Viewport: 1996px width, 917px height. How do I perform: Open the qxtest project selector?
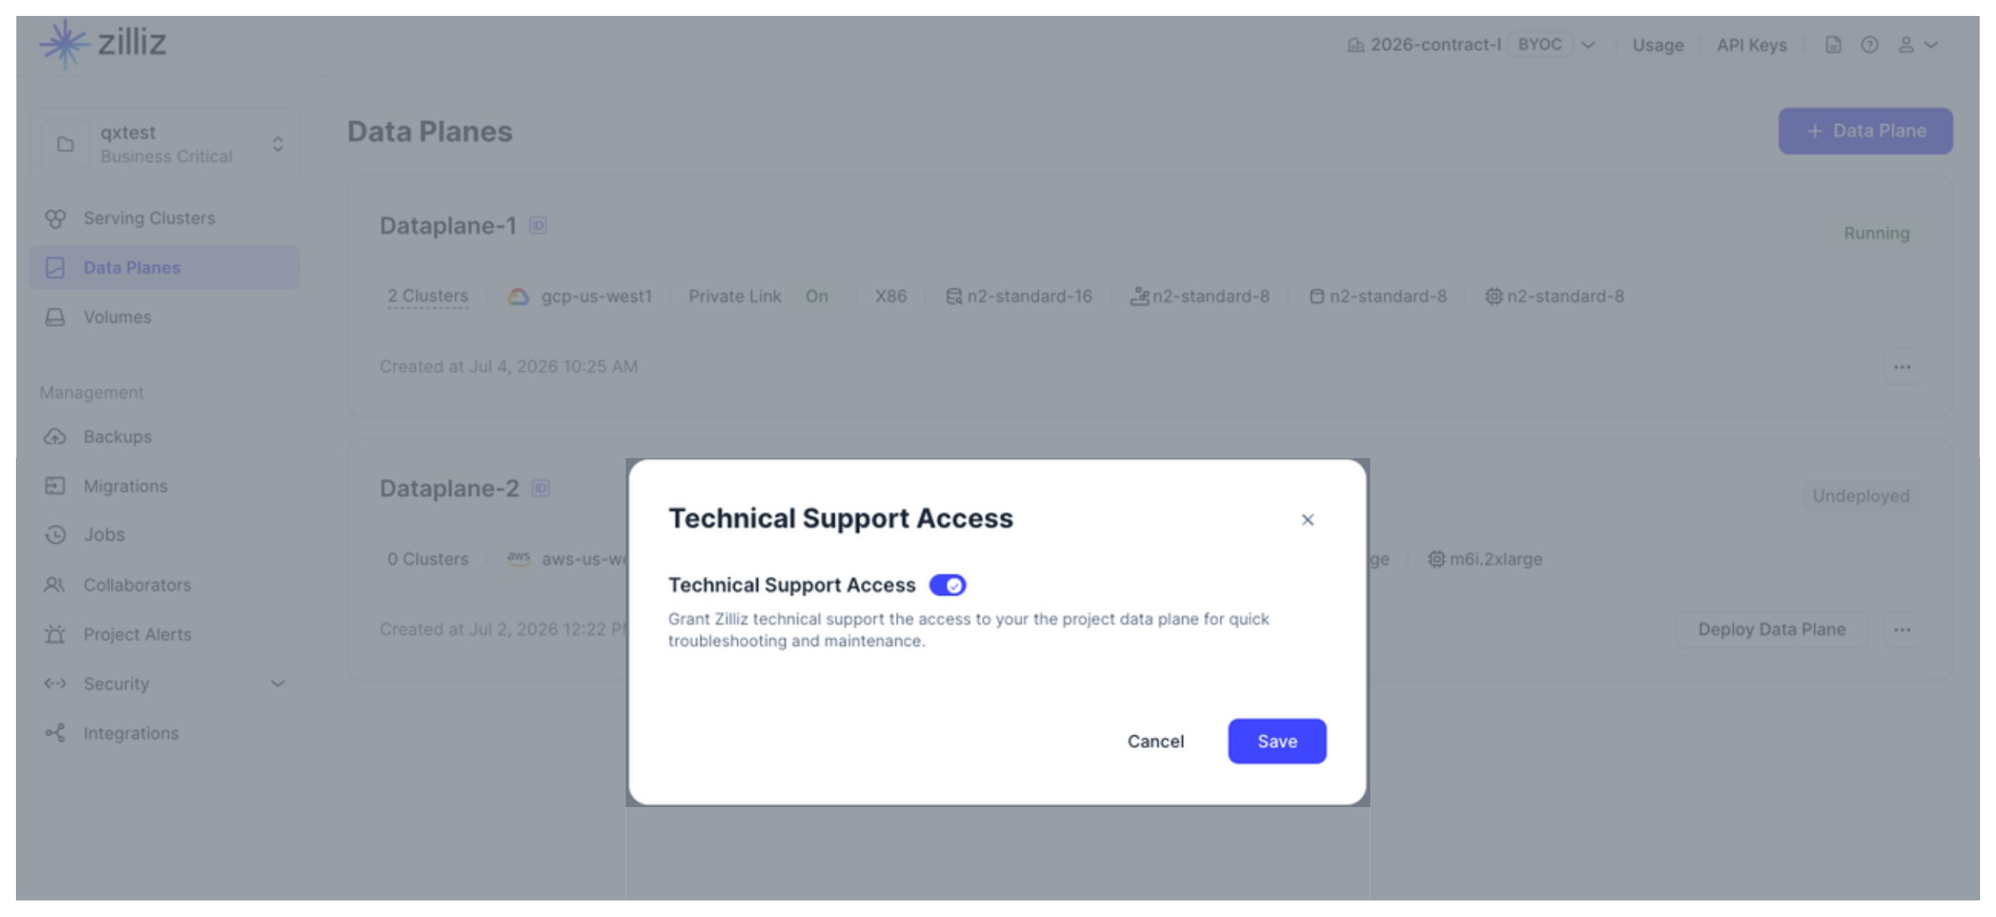pyautogui.click(x=165, y=144)
